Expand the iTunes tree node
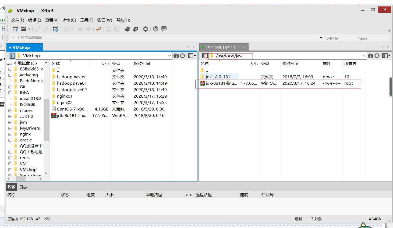 10,111
